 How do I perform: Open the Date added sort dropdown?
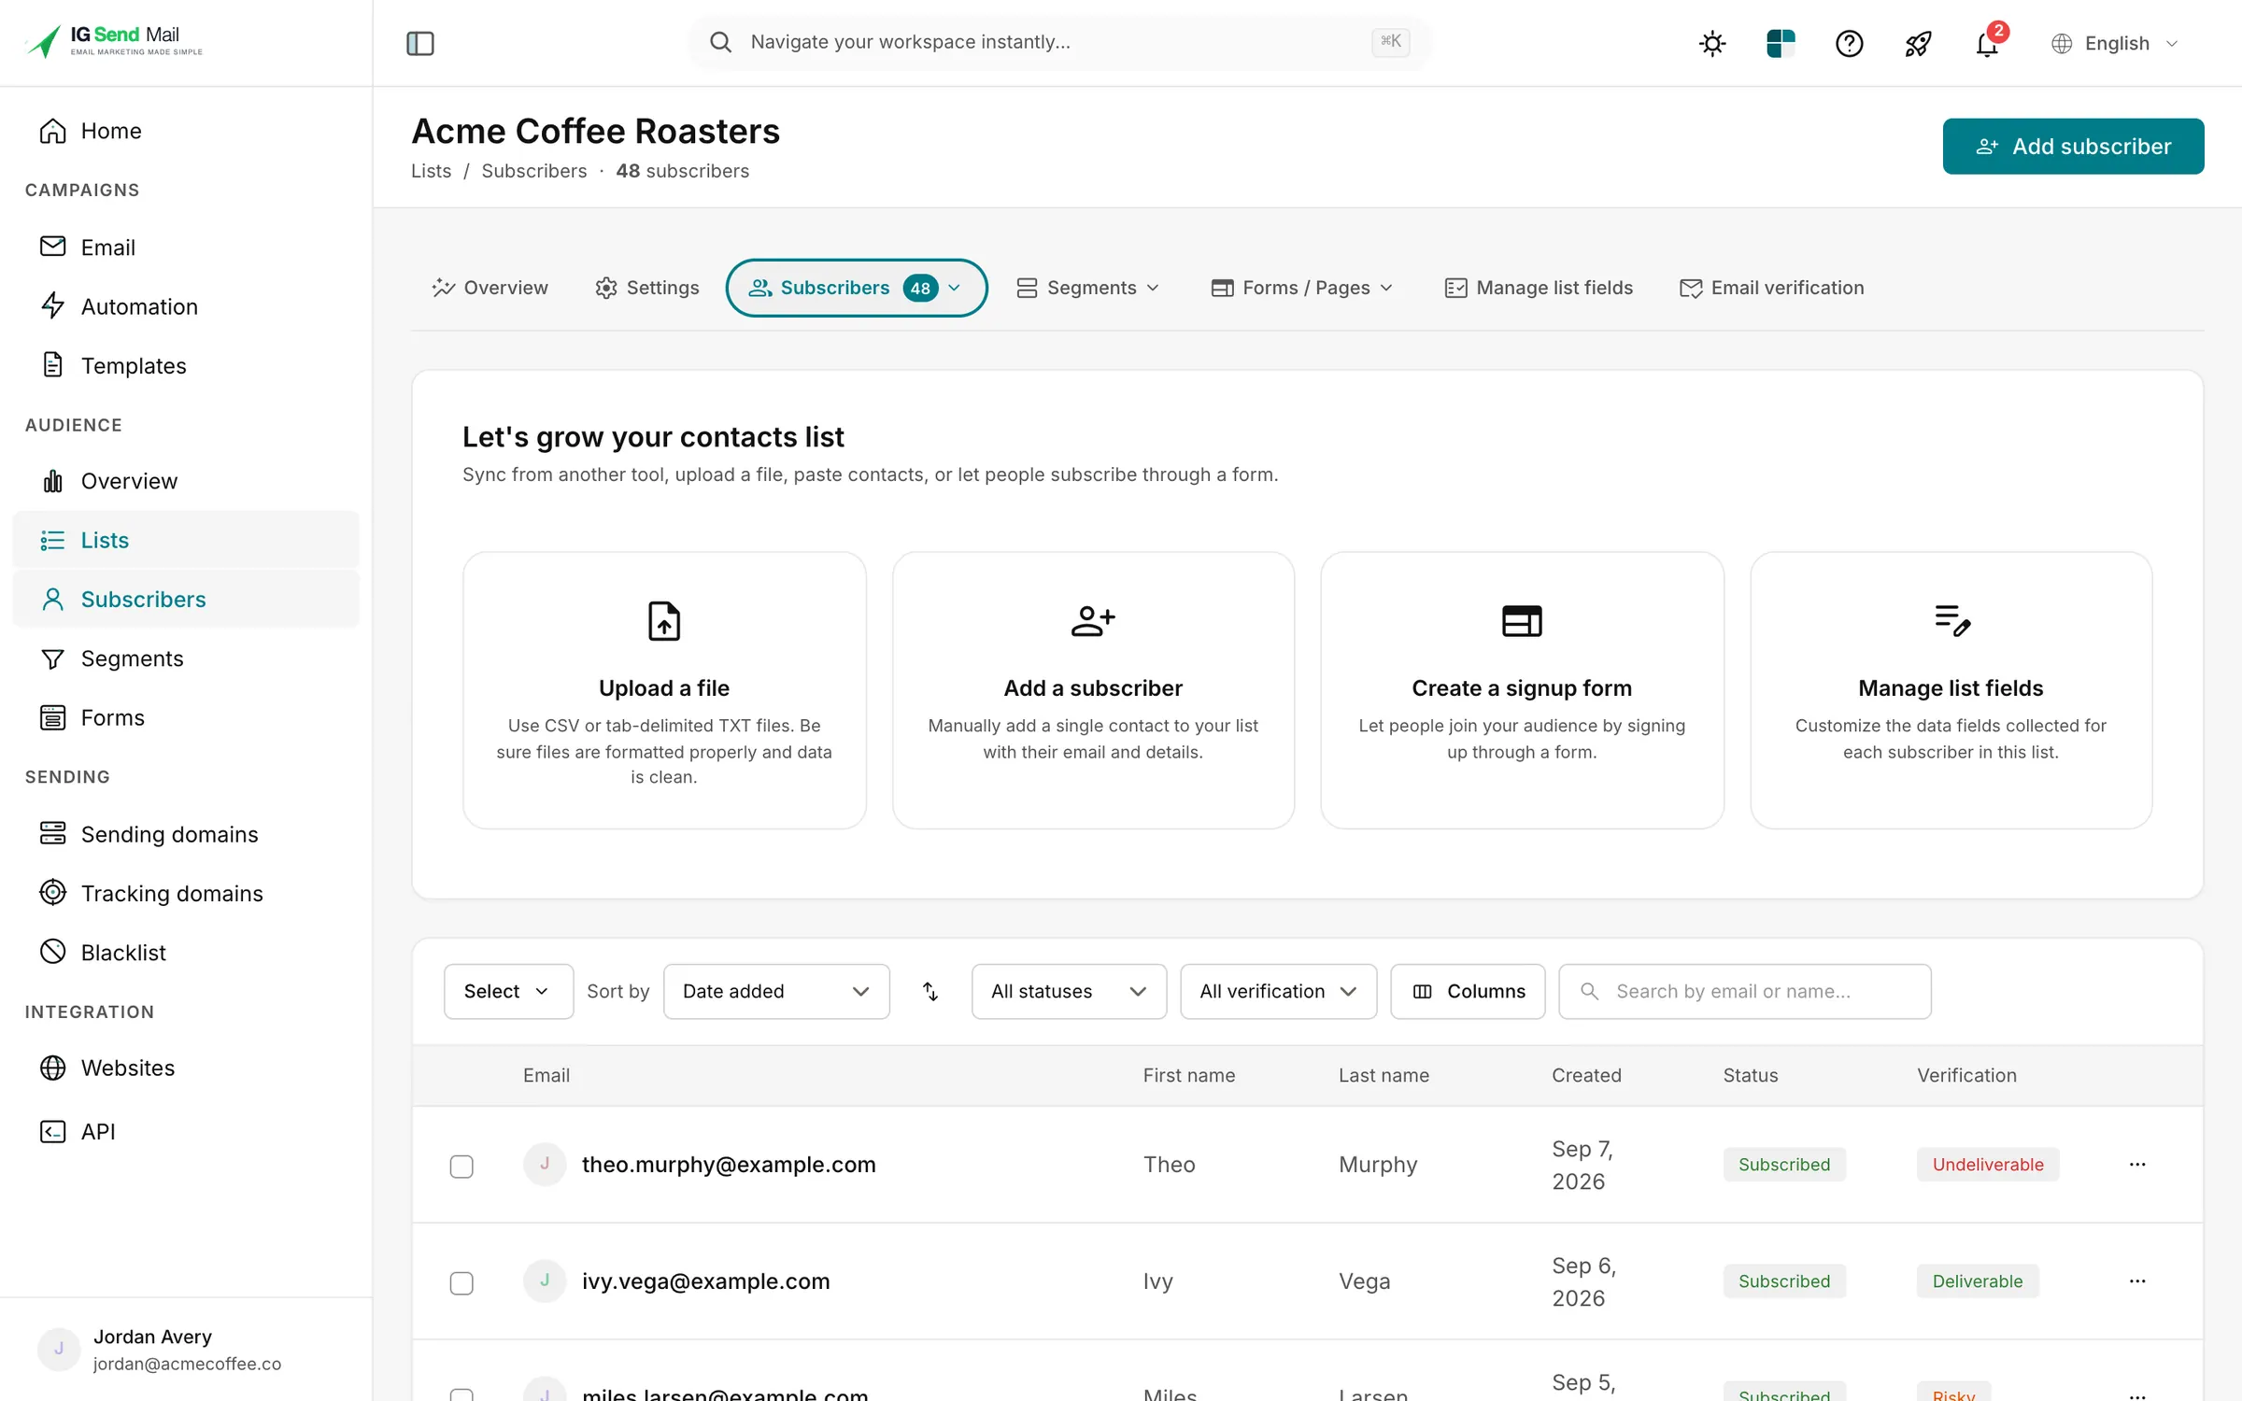(776, 991)
